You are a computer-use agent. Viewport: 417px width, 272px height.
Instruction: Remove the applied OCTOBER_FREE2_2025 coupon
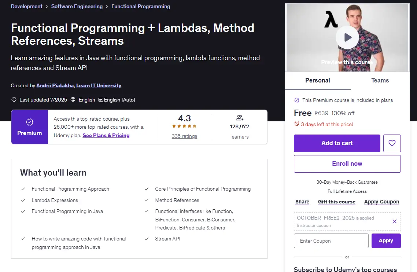(x=394, y=221)
